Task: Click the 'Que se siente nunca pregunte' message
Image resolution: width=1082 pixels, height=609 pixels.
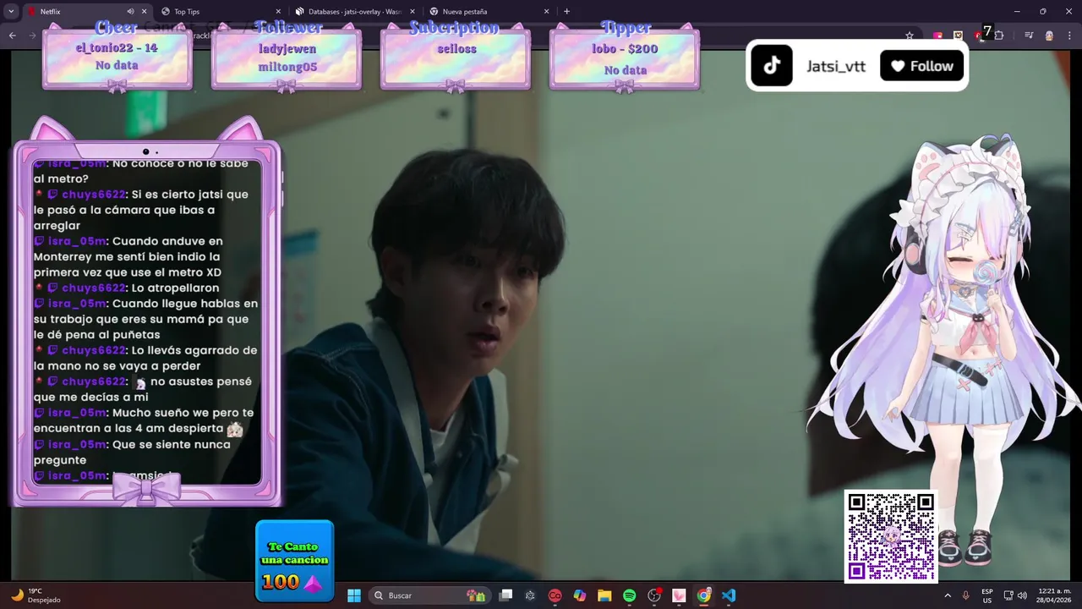Action: pyautogui.click(x=145, y=452)
